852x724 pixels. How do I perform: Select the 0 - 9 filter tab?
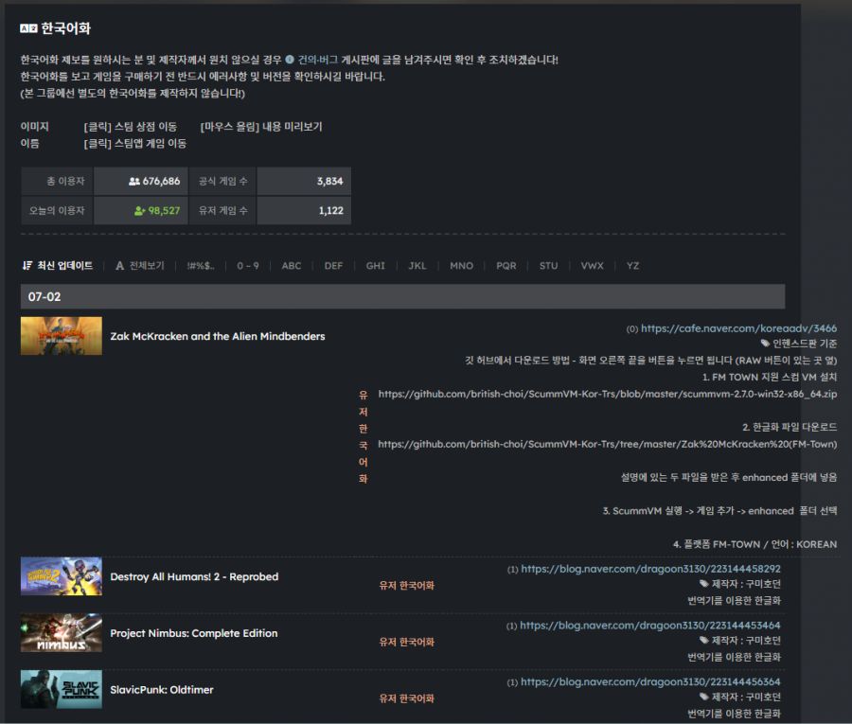click(x=248, y=266)
